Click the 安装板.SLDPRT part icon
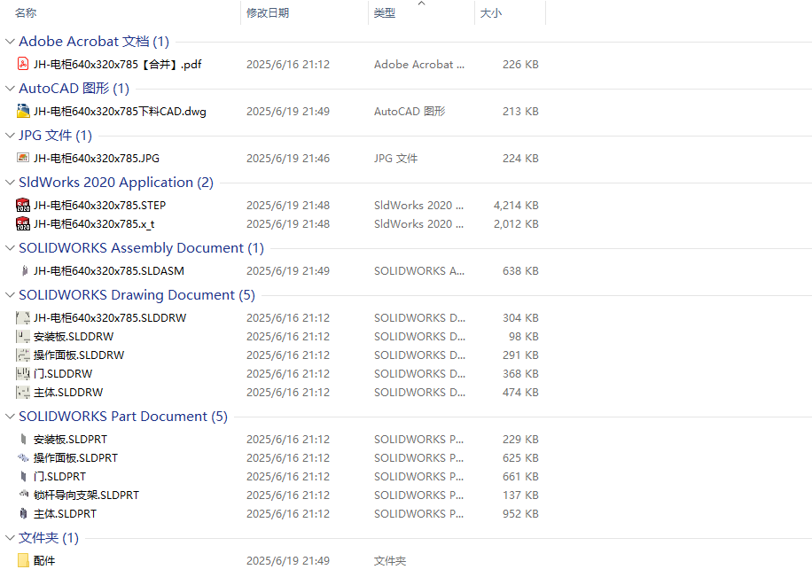This screenshot has height=585, width=812. 23,439
